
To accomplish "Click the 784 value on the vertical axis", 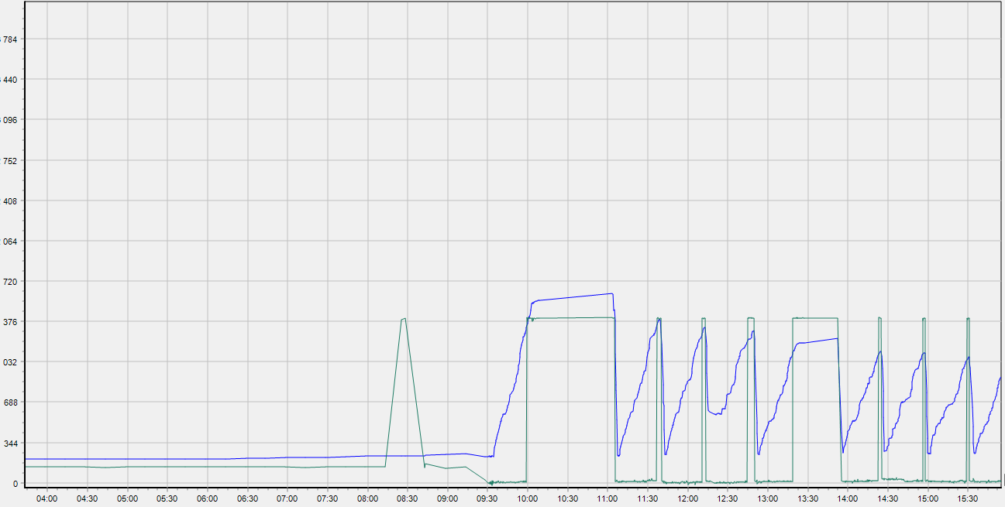I will click(11, 39).
